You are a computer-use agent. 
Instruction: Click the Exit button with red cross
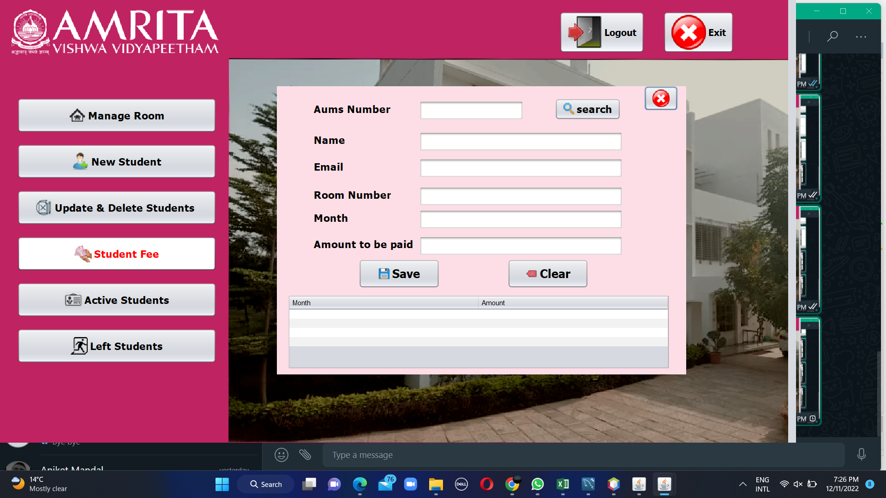pos(698,32)
